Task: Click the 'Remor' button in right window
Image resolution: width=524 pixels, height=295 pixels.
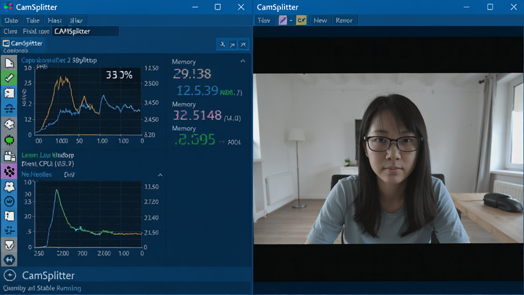Action: 344,20
